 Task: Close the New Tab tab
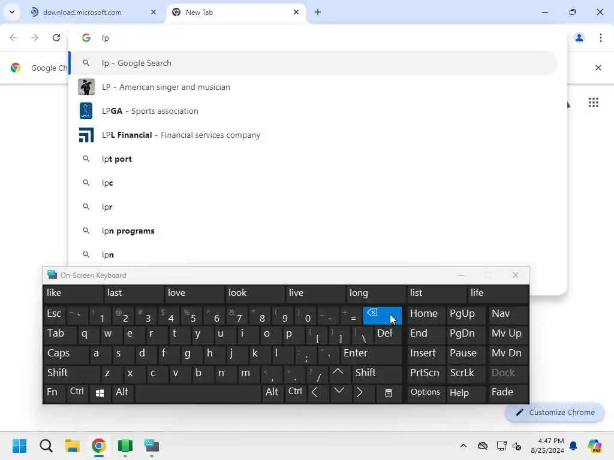(296, 12)
